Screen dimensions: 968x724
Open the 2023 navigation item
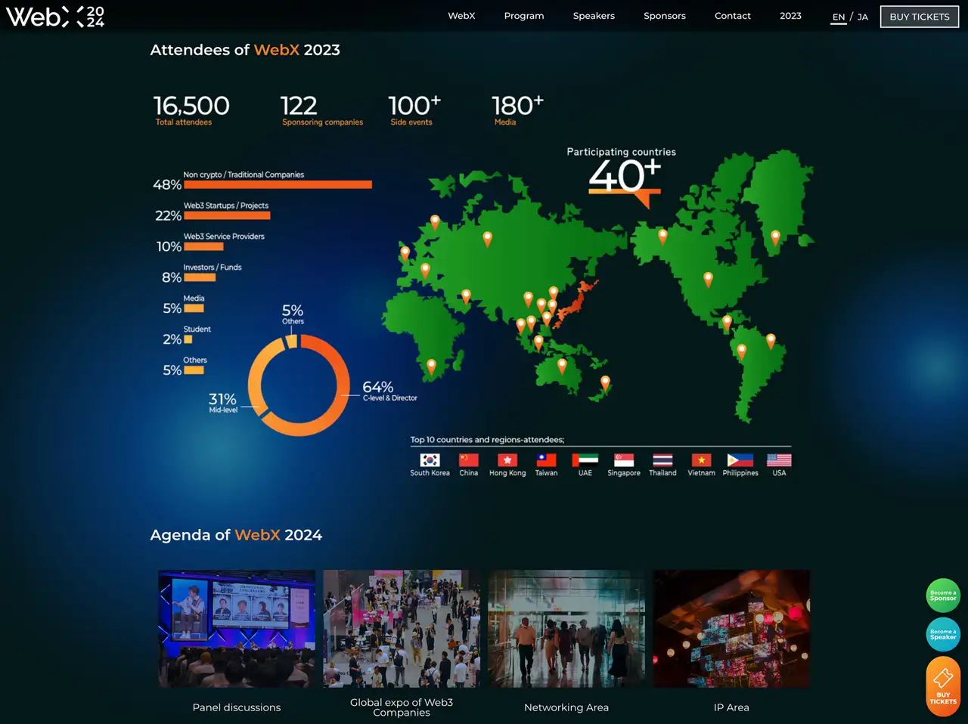790,15
